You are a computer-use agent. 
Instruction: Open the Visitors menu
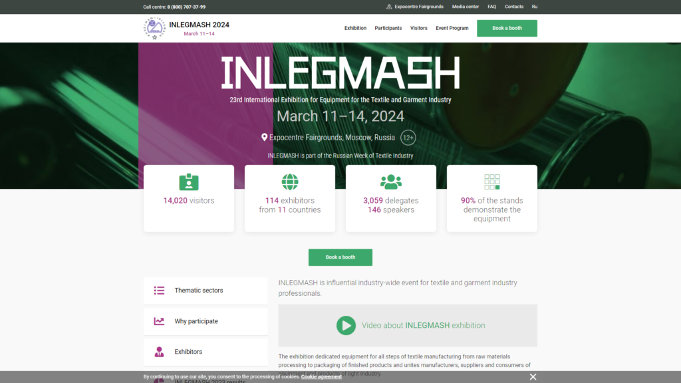(x=419, y=28)
